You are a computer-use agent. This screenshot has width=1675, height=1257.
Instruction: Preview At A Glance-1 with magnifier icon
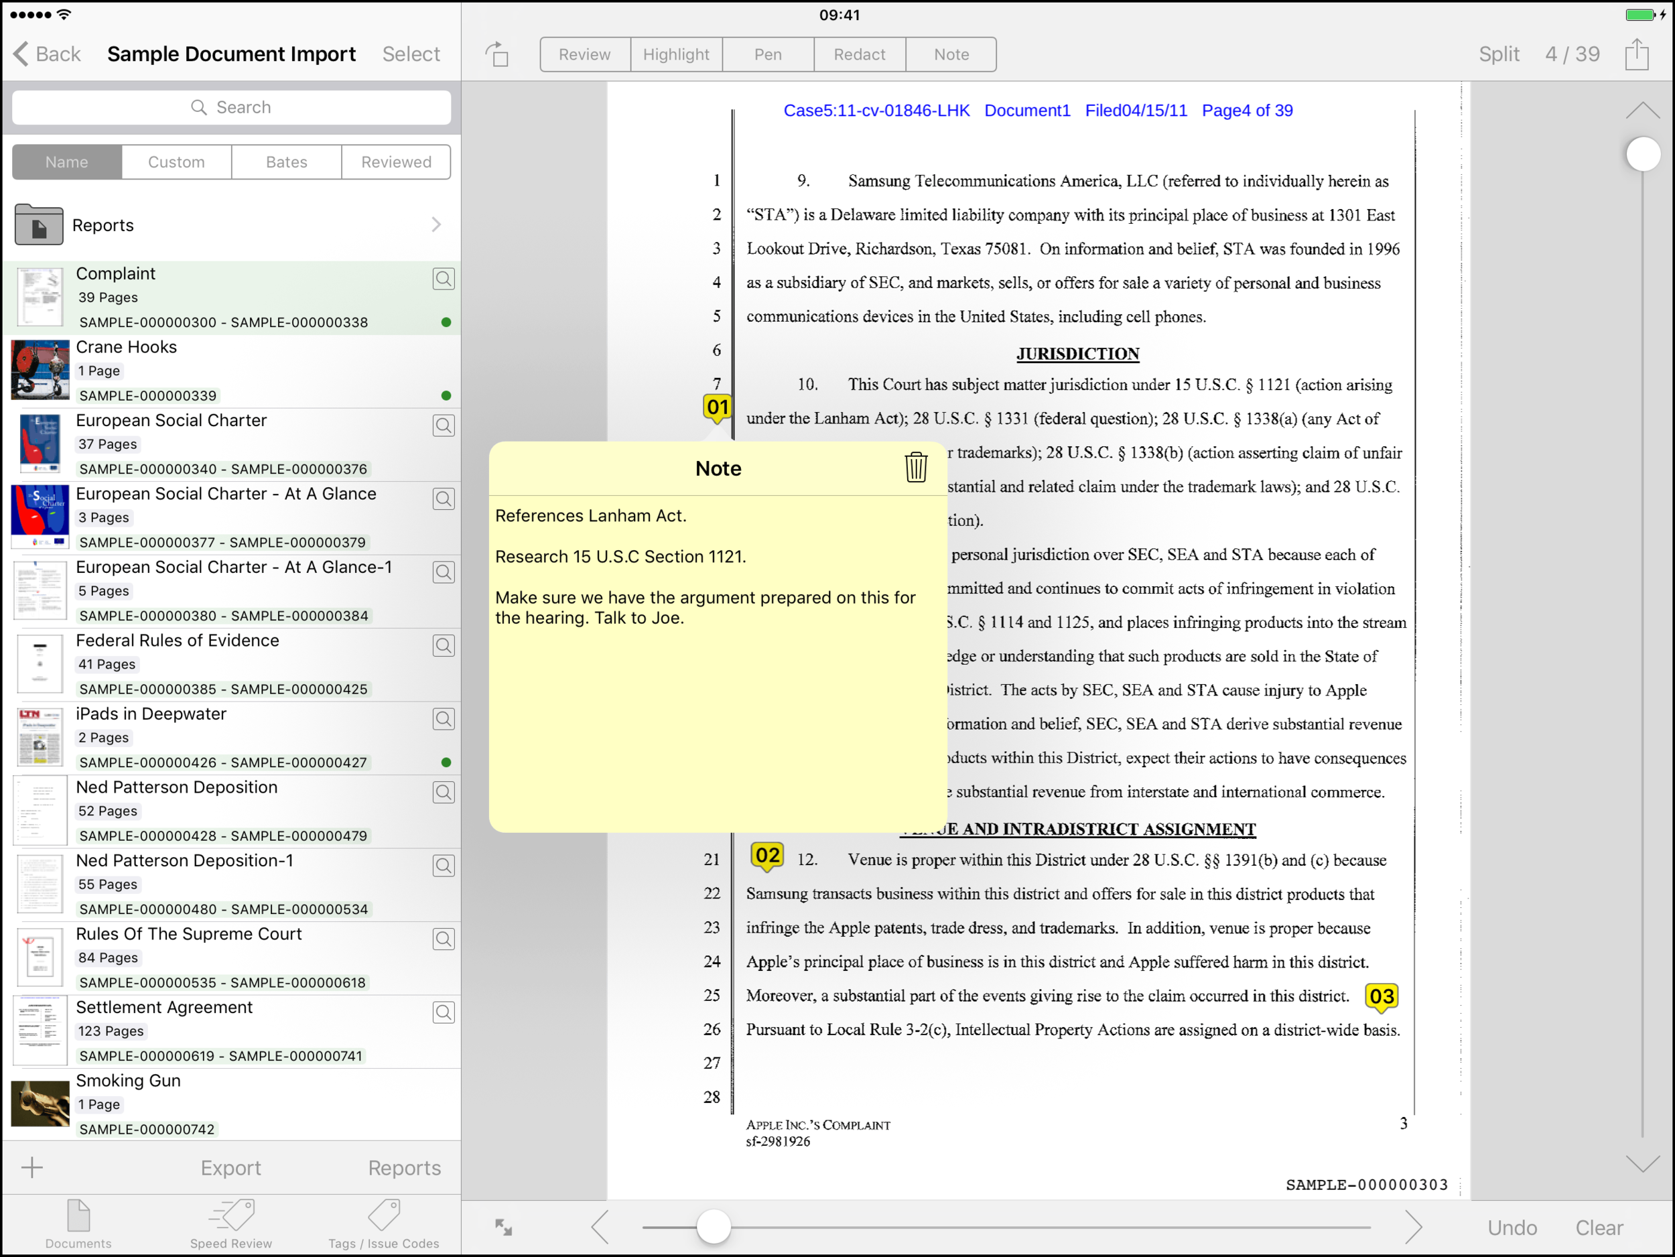click(x=444, y=572)
